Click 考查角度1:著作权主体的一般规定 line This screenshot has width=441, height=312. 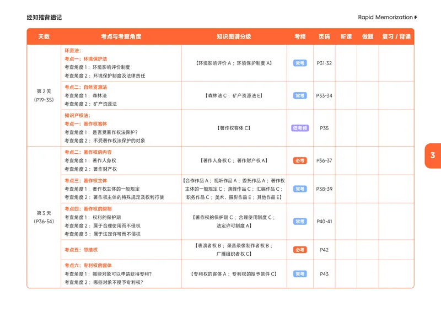coord(102,189)
